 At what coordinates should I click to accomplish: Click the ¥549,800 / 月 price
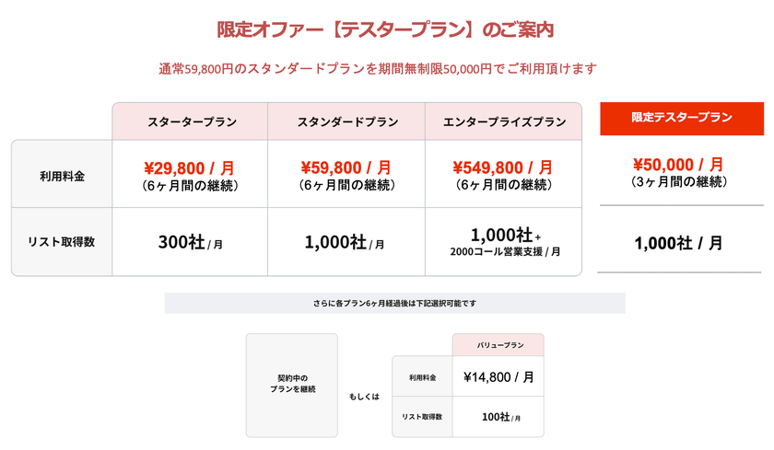click(503, 167)
